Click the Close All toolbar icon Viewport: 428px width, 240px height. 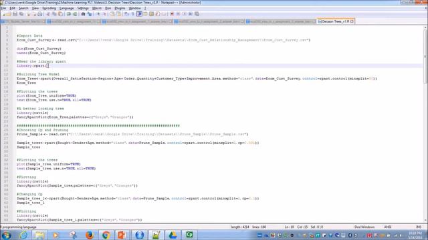(35, 14)
